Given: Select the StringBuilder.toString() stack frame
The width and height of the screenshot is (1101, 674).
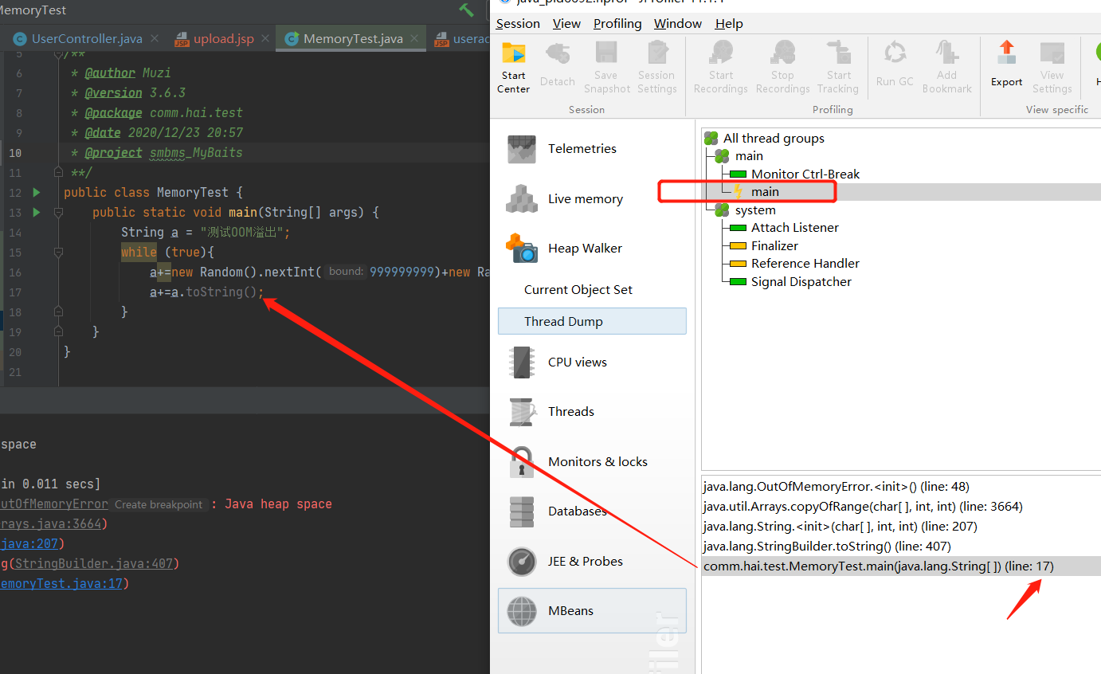Looking at the screenshot, I should 827,547.
